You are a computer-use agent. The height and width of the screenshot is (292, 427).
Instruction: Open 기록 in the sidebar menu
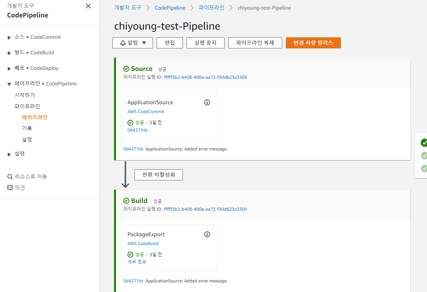[x=27, y=128]
